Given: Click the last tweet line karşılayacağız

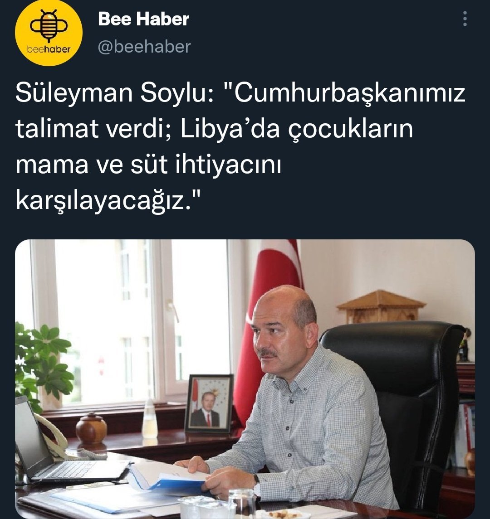Looking at the screenshot, I should [108, 201].
